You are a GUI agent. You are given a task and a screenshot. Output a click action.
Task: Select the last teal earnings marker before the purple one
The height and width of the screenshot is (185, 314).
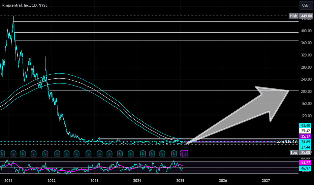coord(174,153)
